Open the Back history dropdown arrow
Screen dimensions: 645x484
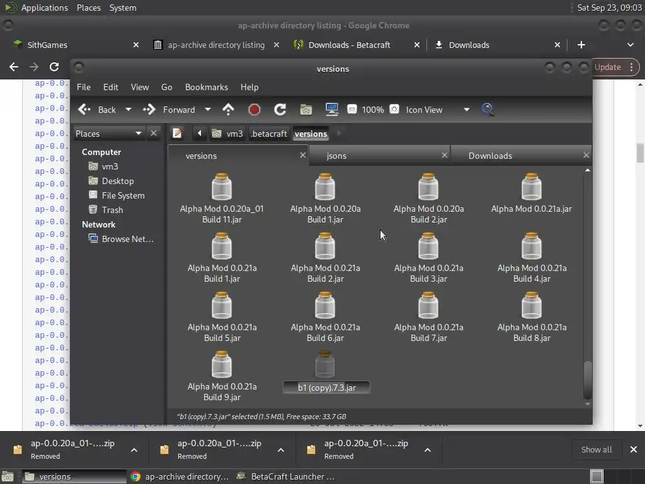pos(128,110)
